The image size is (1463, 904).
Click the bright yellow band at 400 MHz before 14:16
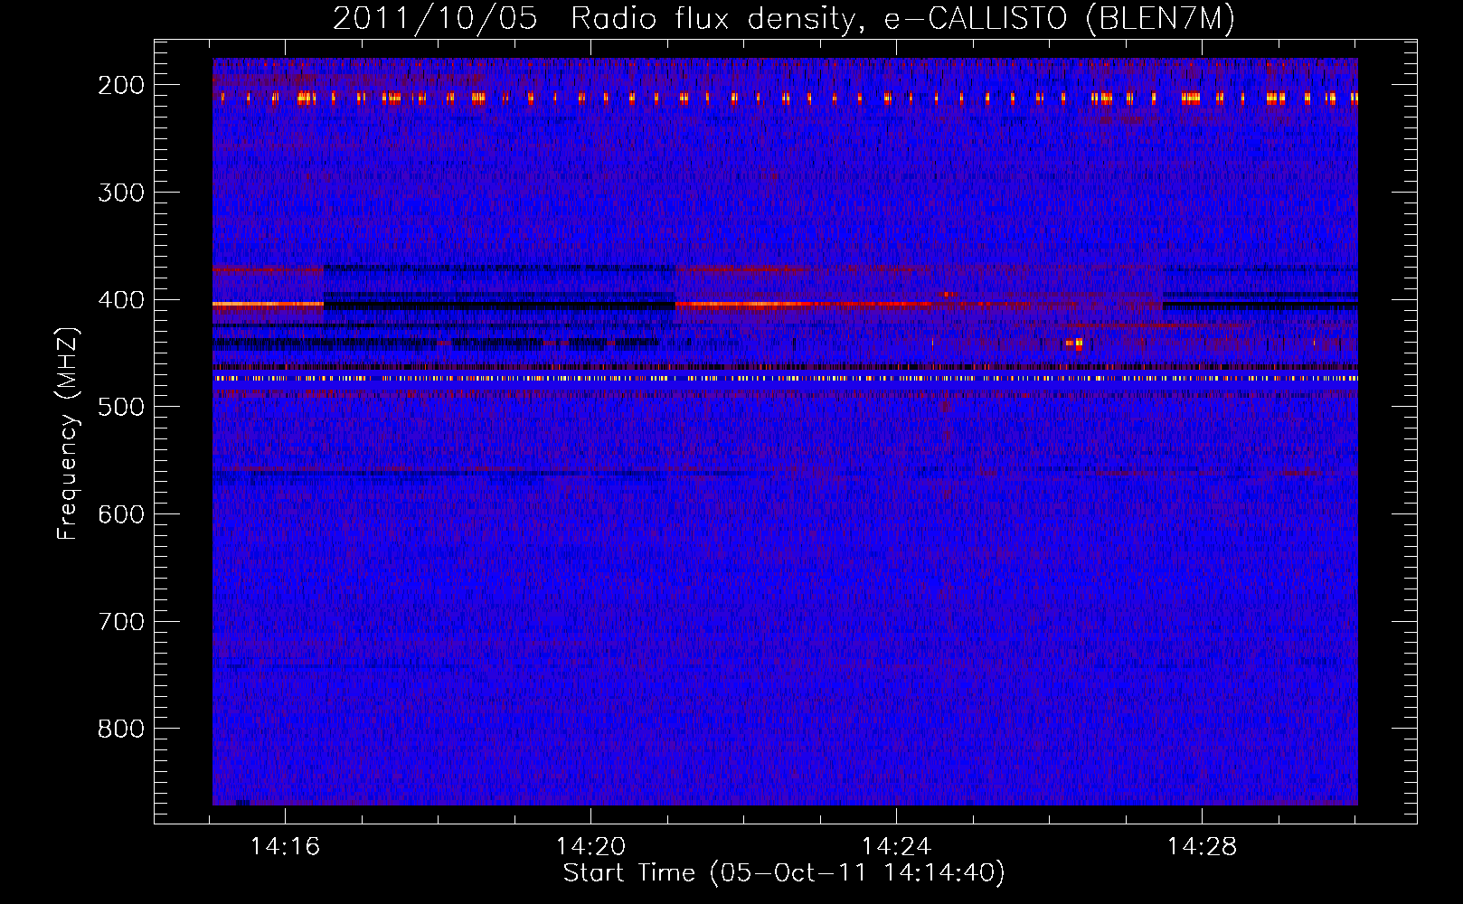[268, 305]
